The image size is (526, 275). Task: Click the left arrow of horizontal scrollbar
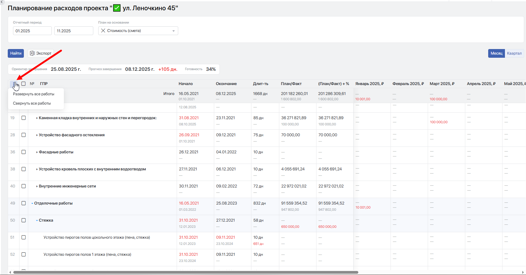(x=10, y=273)
